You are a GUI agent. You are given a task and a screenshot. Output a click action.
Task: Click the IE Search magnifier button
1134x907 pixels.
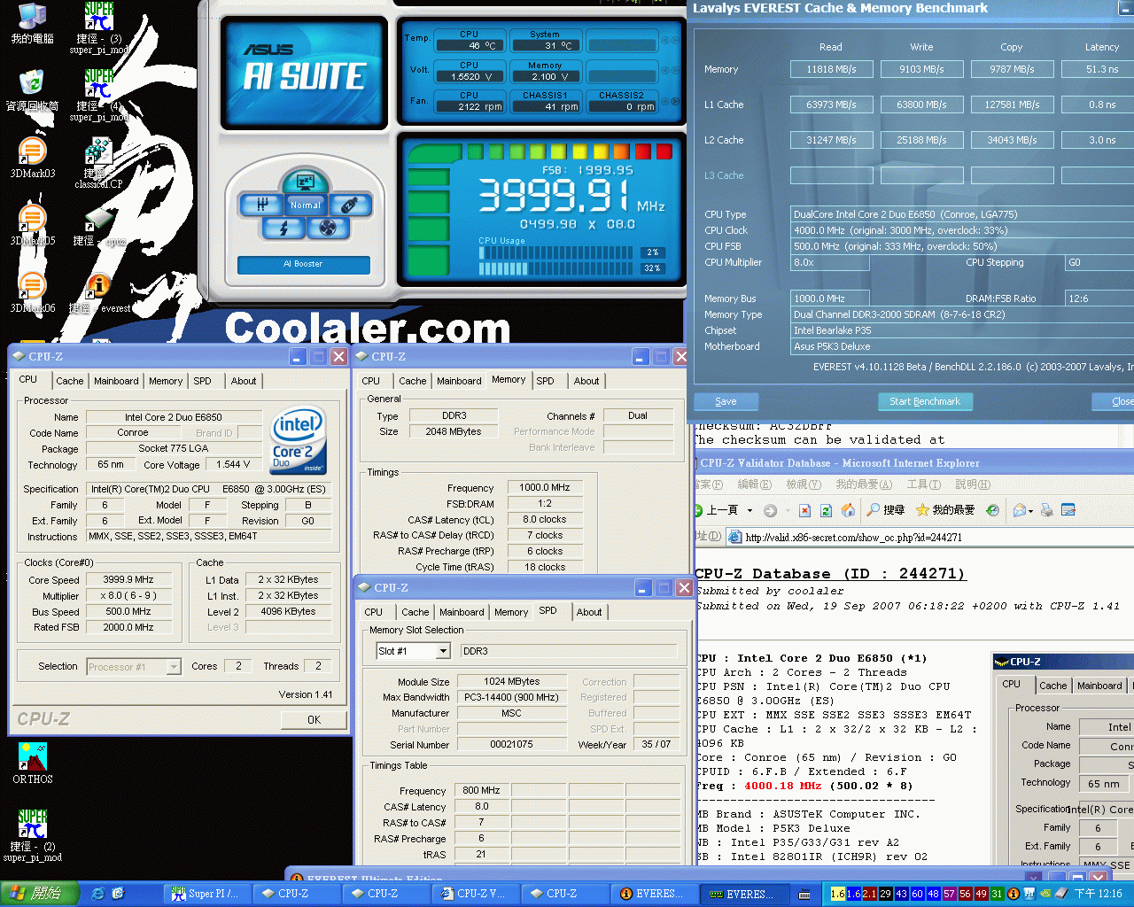pyautogui.click(x=885, y=510)
